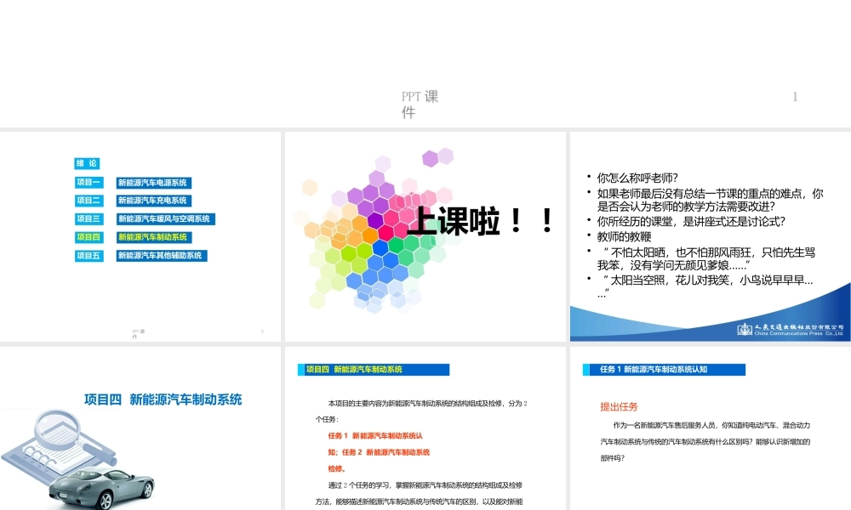
Task: Open the slide starting with '你怎么称呼老师?'
Action: click(x=711, y=236)
